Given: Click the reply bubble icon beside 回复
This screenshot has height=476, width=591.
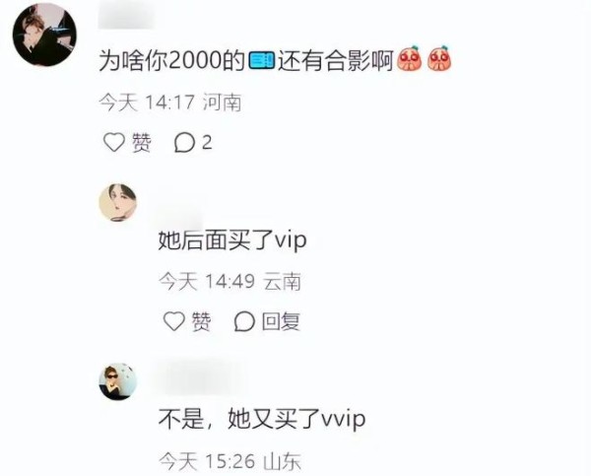Looking at the screenshot, I should pyautogui.click(x=244, y=321).
